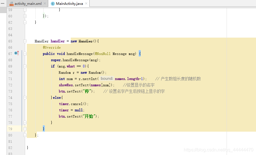Click the "开始" string literal
This screenshot has width=256, height=155.
tap(89, 116)
